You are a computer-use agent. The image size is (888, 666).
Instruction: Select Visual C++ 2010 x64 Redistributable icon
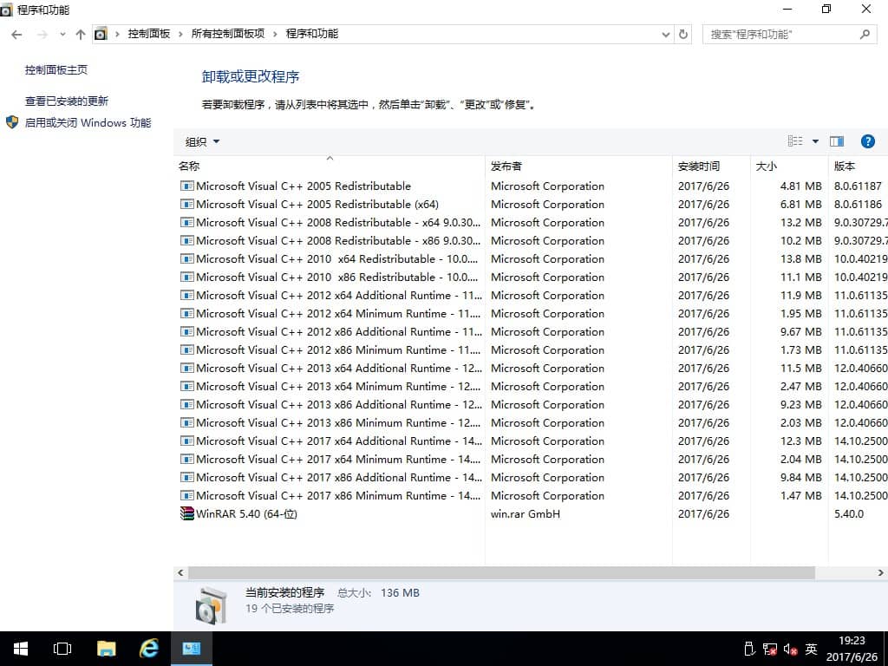[x=187, y=258]
